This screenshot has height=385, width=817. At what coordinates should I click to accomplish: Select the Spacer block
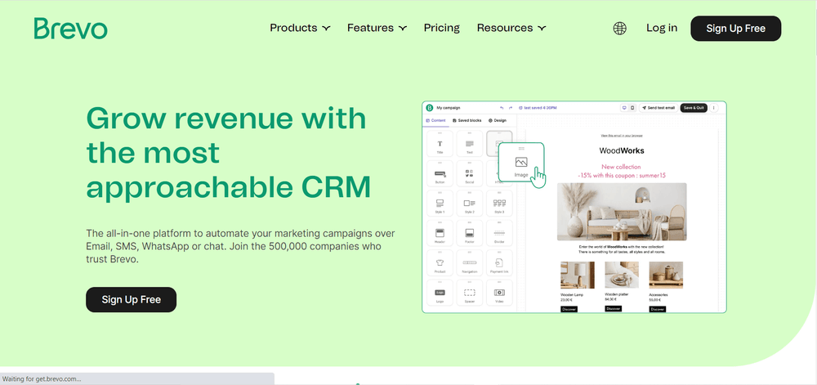(x=470, y=293)
